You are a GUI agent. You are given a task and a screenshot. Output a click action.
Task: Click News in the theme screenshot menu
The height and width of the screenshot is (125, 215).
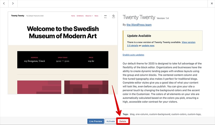click(96, 16)
